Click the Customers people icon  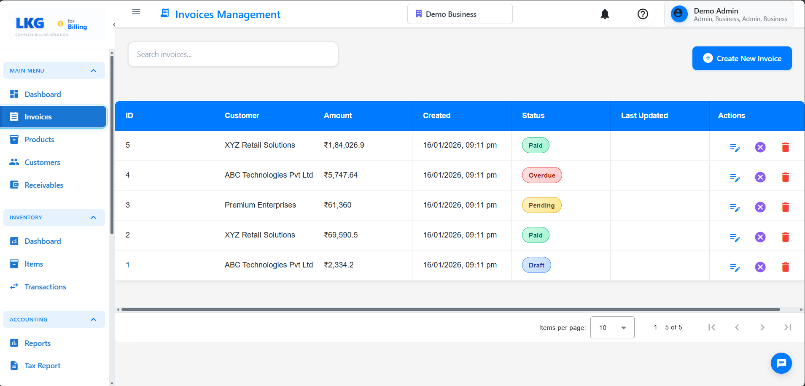[14, 162]
